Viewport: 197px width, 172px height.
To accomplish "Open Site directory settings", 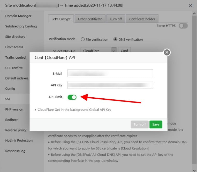I will pos(15,37).
